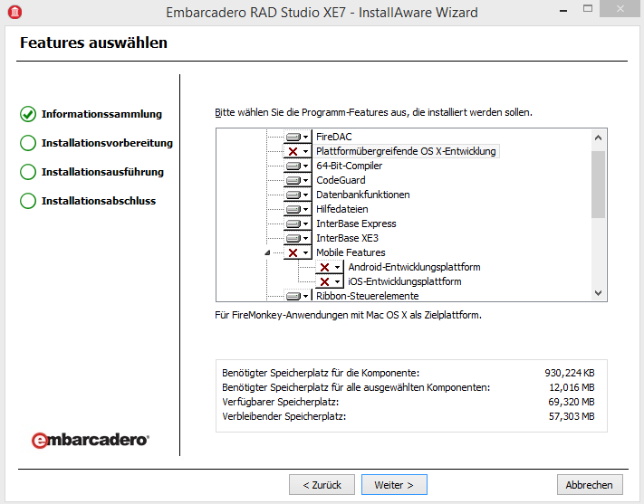Open the FireDAC install option dropdown arrow
The width and height of the screenshot is (644, 504).
tap(305, 137)
